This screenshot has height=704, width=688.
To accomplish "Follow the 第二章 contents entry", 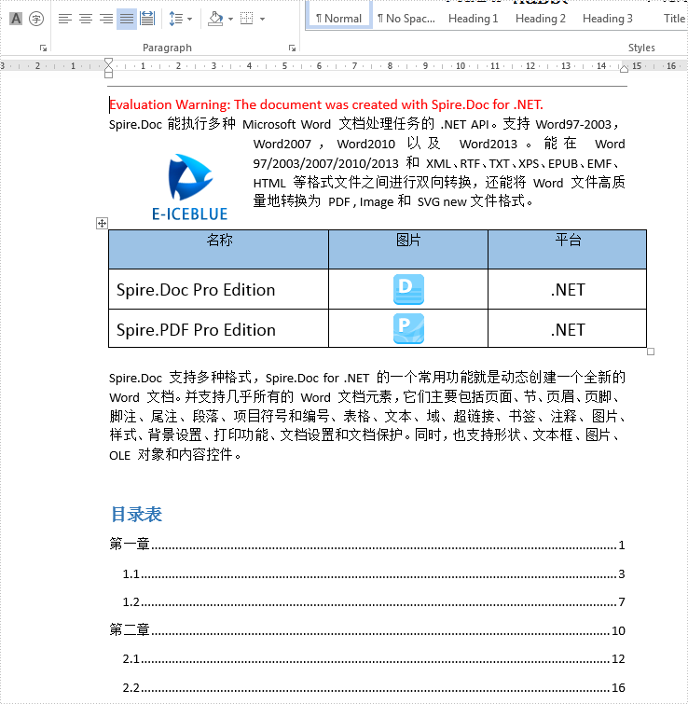I will click(367, 630).
